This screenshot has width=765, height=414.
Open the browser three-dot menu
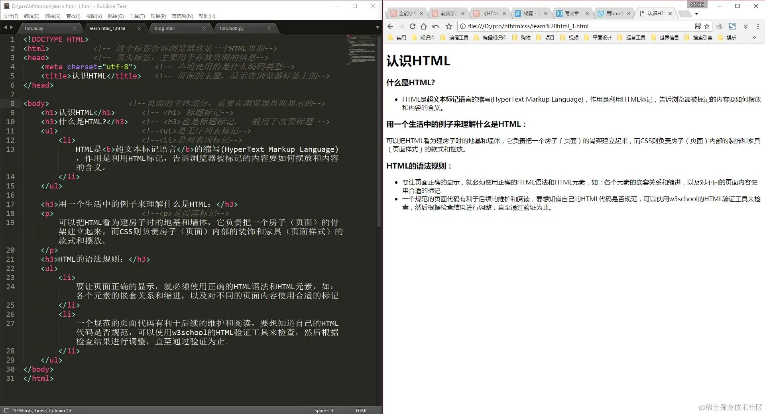point(758,26)
